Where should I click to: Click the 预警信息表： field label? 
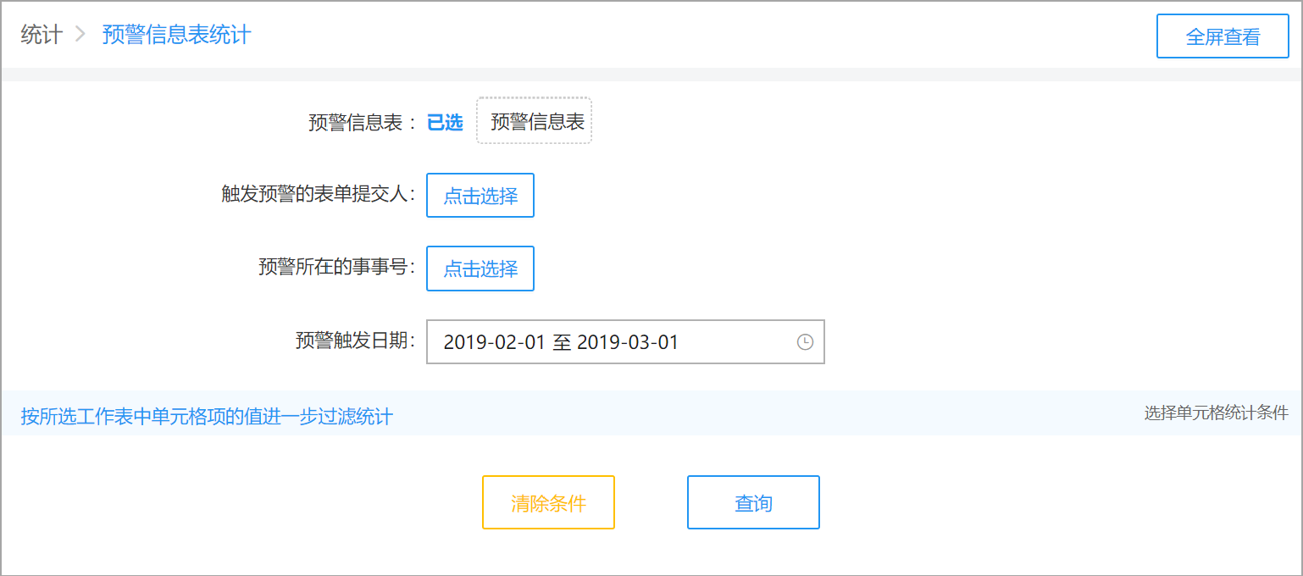pyautogui.click(x=363, y=123)
